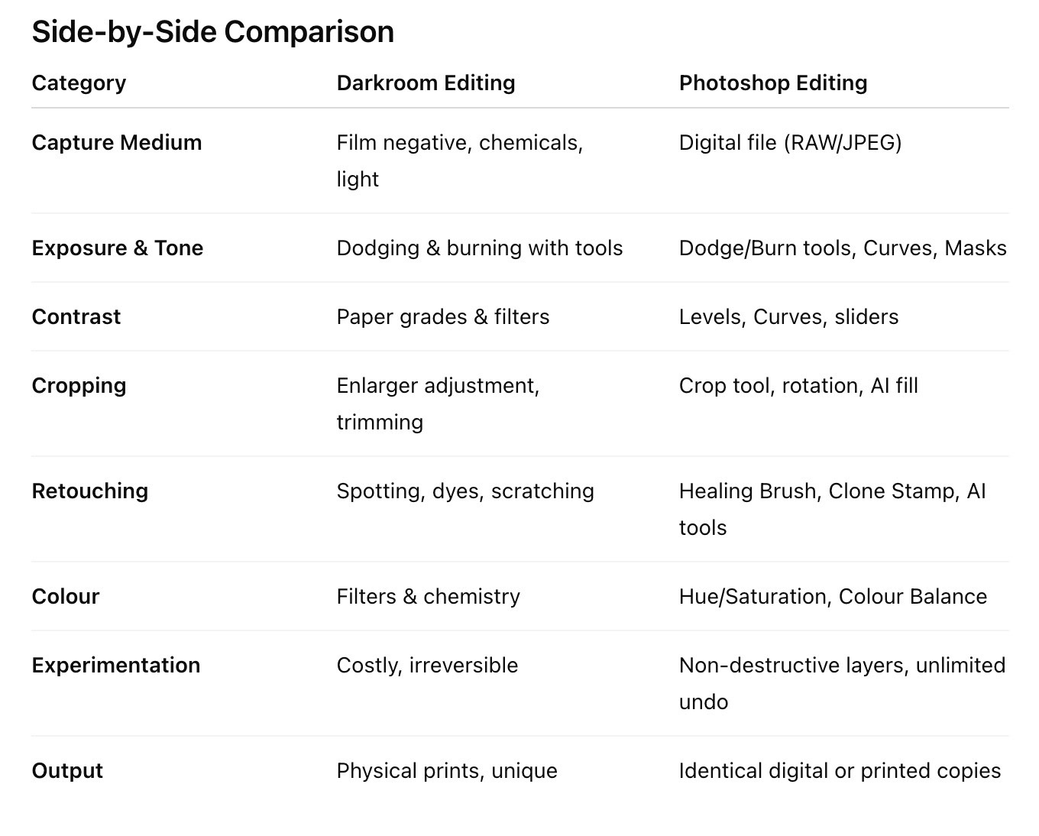Click the Experimentation row label
Screen dimensions: 1039x836
(116, 666)
